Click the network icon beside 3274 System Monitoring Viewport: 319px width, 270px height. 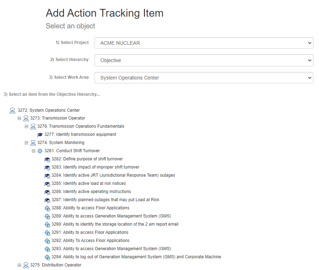tap(33, 143)
